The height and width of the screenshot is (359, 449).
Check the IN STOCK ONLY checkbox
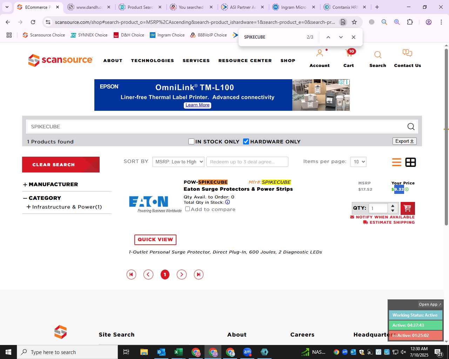(x=191, y=141)
